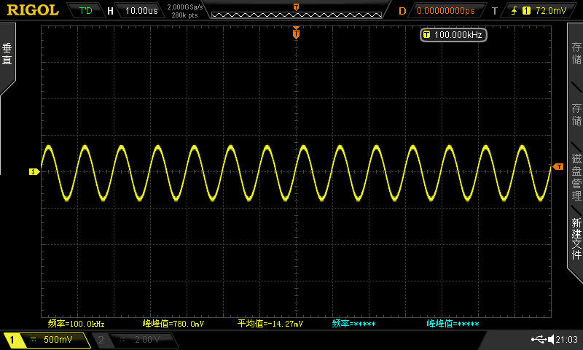Click the rising edge trigger icon
The height and width of the screenshot is (350, 583).
point(514,11)
